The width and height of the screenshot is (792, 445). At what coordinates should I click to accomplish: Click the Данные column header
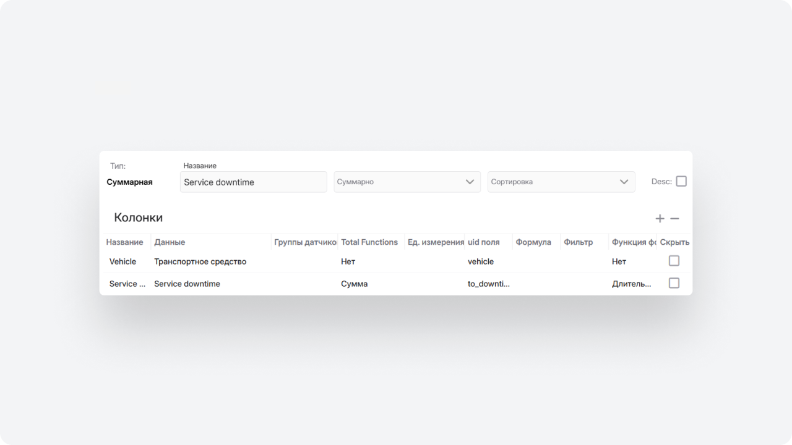coord(170,242)
